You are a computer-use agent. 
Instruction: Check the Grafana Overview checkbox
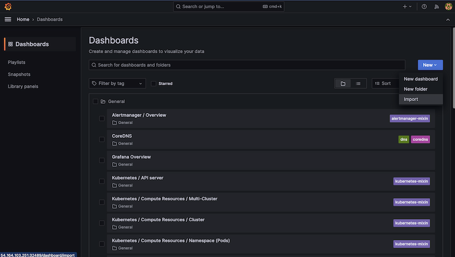coord(102,160)
